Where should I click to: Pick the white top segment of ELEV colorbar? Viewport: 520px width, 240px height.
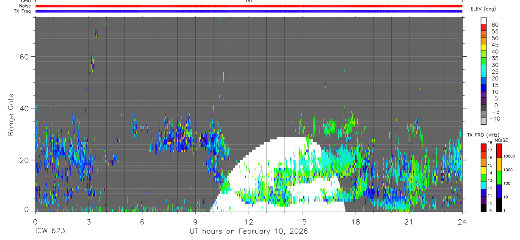click(x=483, y=20)
